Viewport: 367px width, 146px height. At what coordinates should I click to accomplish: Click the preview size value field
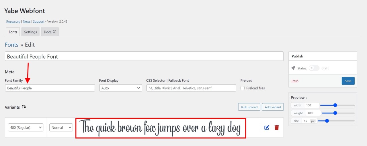(x=306, y=121)
